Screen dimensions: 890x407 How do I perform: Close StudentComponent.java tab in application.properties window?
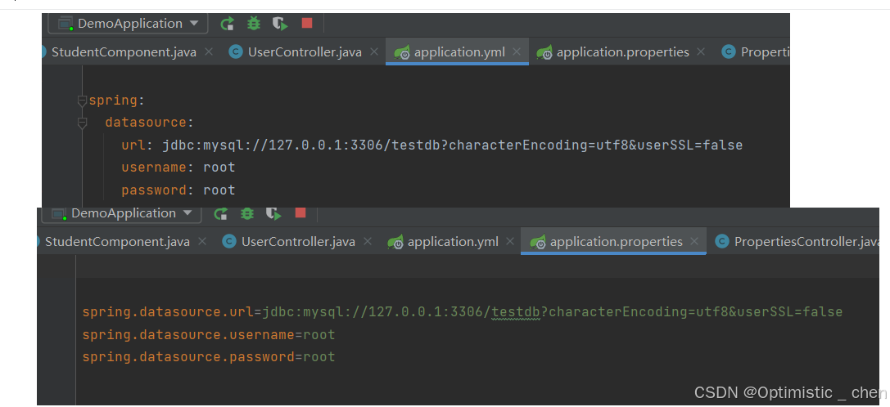(202, 242)
